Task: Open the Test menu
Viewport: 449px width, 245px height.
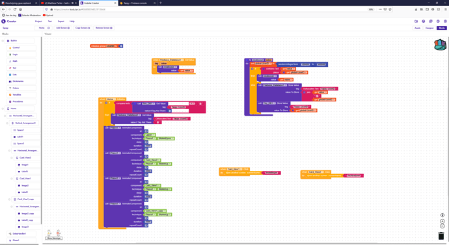Action: 50,21
